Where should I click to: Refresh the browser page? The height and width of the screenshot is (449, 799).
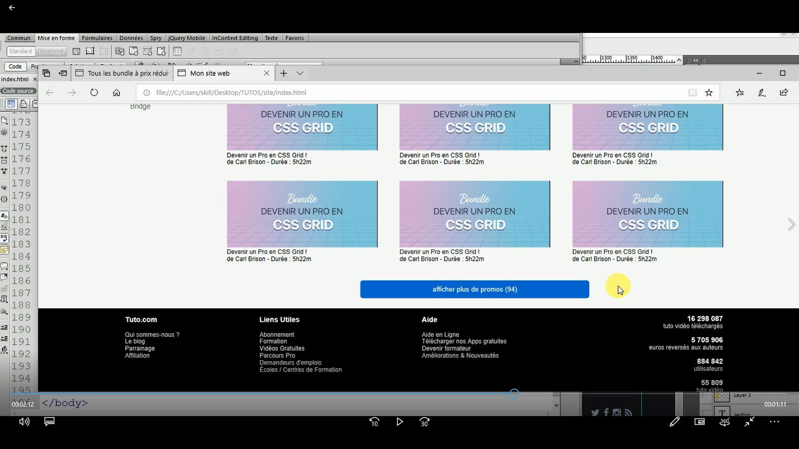pyautogui.click(x=94, y=92)
